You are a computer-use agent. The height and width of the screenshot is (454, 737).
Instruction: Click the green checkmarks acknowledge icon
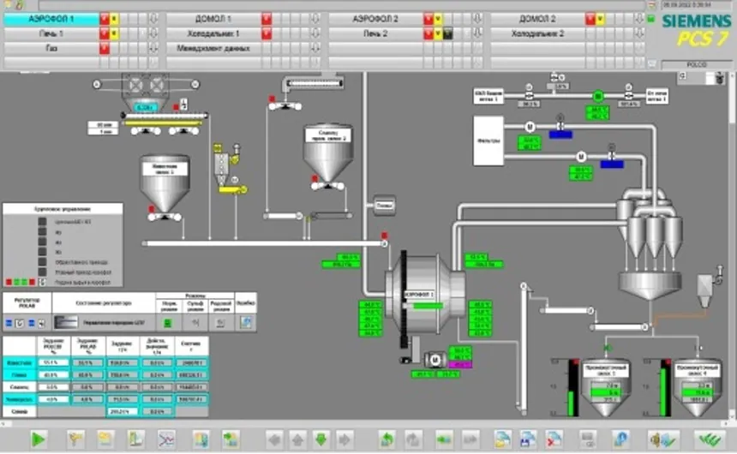[710, 440]
